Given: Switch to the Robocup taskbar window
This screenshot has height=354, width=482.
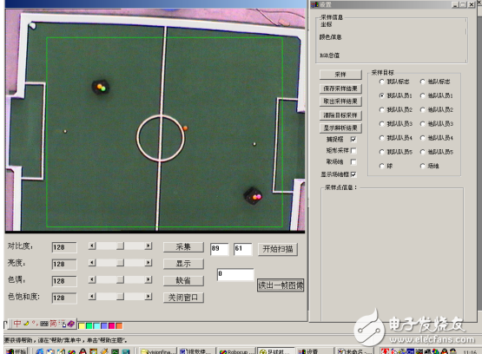Looking at the screenshot, I should point(235,351).
